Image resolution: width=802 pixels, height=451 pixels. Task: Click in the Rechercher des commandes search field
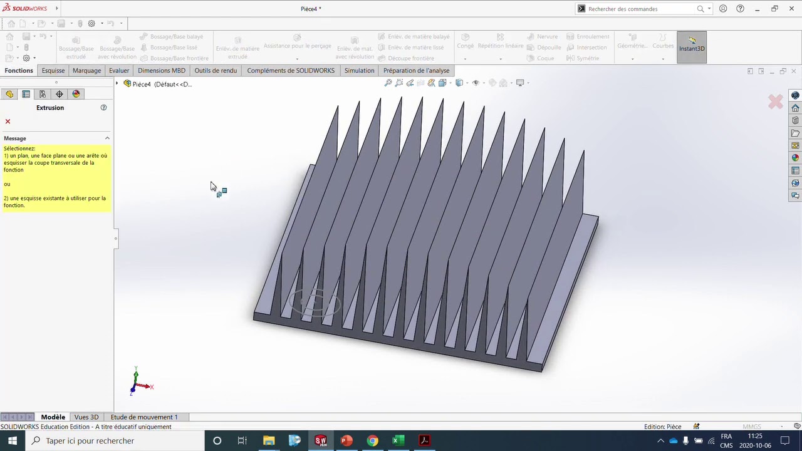[640, 9]
